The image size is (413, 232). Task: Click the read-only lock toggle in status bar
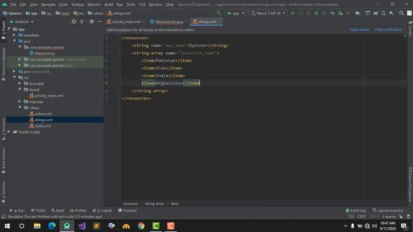click(x=401, y=217)
